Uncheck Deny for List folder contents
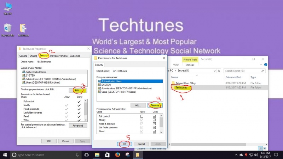This screenshot has height=159, width=283. coord(154,128)
